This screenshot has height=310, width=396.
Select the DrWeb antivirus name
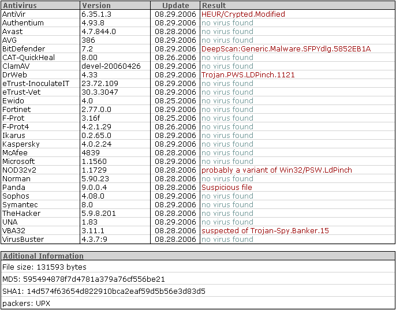pyautogui.click(x=14, y=75)
